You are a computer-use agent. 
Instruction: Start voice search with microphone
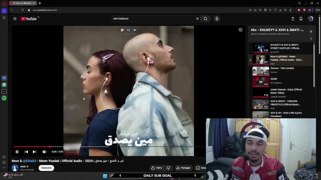point(217,19)
